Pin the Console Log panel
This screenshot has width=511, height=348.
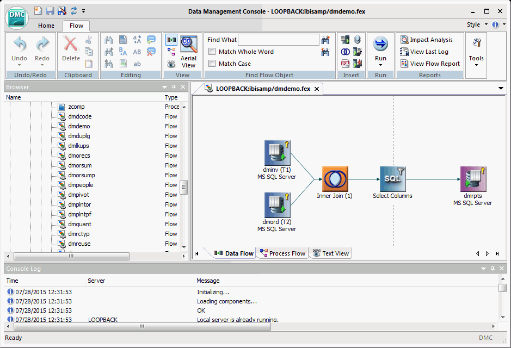coord(492,269)
